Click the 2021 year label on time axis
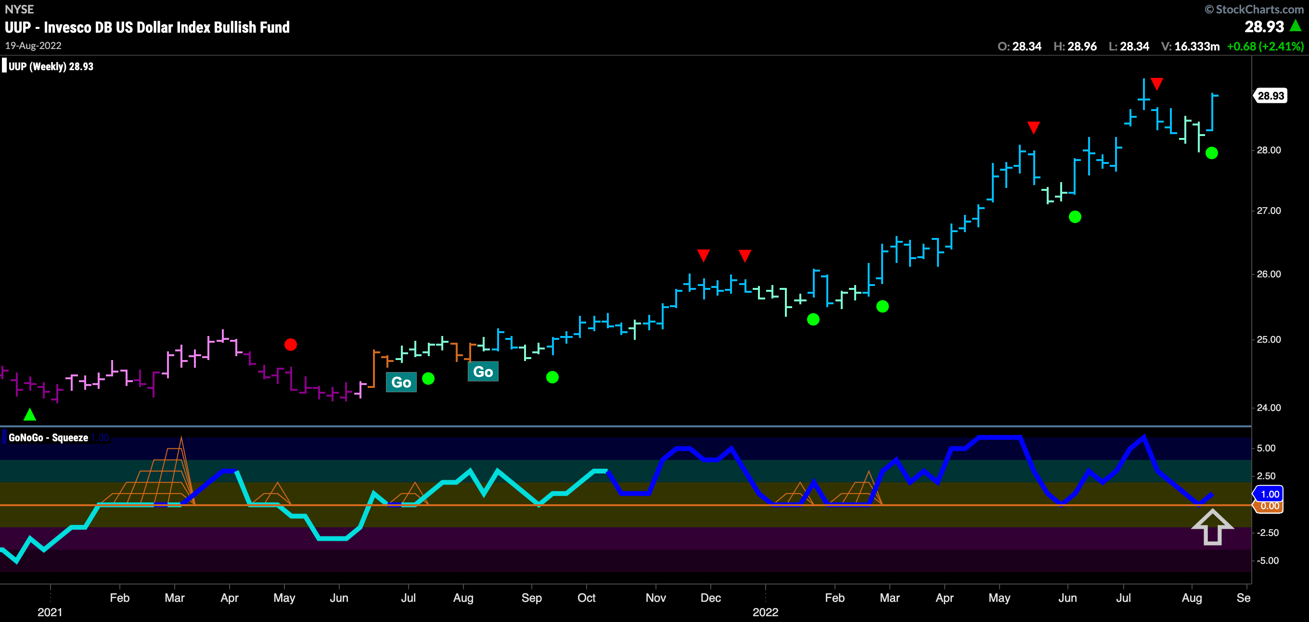The height and width of the screenshot is (622, 1309). (x=50, y=612)
